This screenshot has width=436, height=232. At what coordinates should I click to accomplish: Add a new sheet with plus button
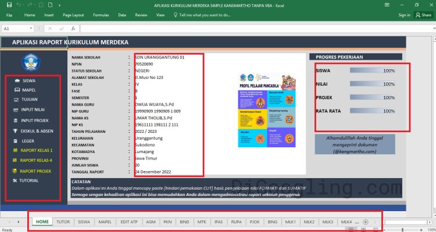pos(365,222)
